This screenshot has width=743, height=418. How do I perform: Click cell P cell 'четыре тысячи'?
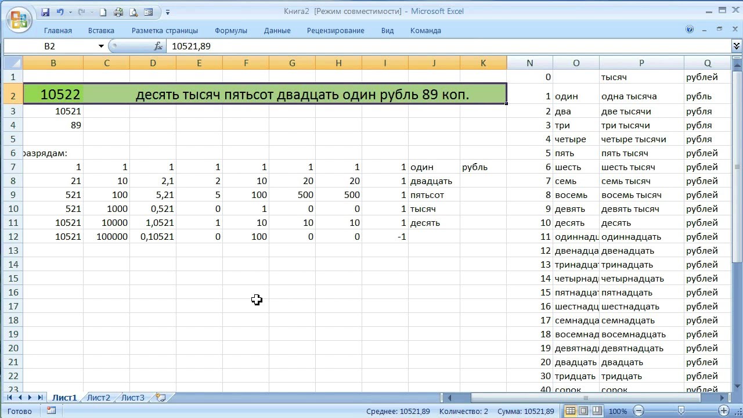coord(641,139)
